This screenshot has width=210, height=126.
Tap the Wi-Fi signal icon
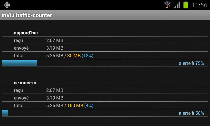coord(167,5)
